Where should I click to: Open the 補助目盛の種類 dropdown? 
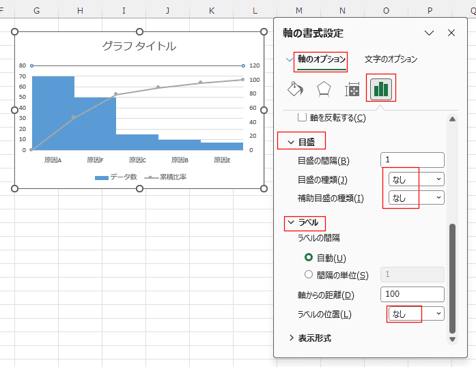[x=416, y=198]
